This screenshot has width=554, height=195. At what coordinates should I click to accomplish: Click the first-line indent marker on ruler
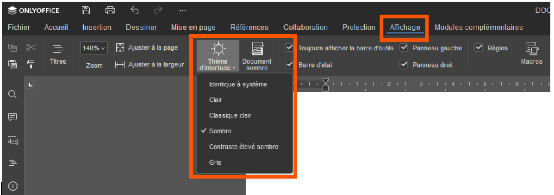(325, 82)
